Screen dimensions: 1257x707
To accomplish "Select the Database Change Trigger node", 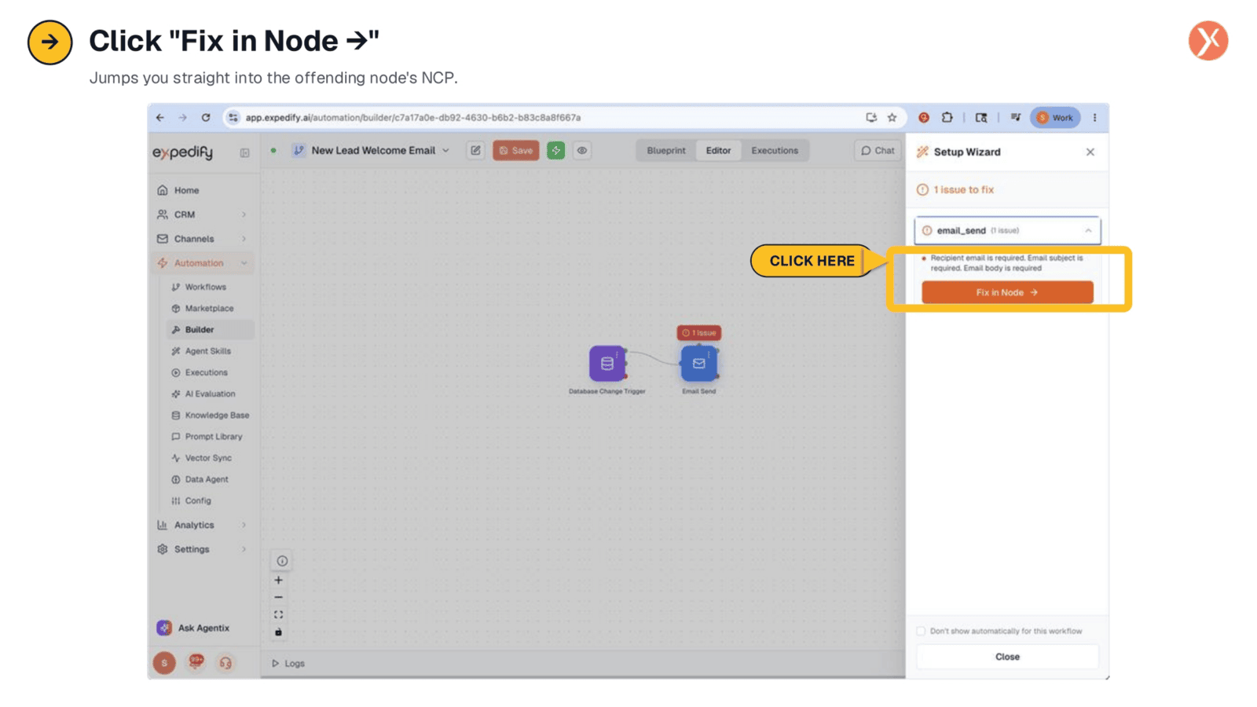I will click(x=607, y=364).
